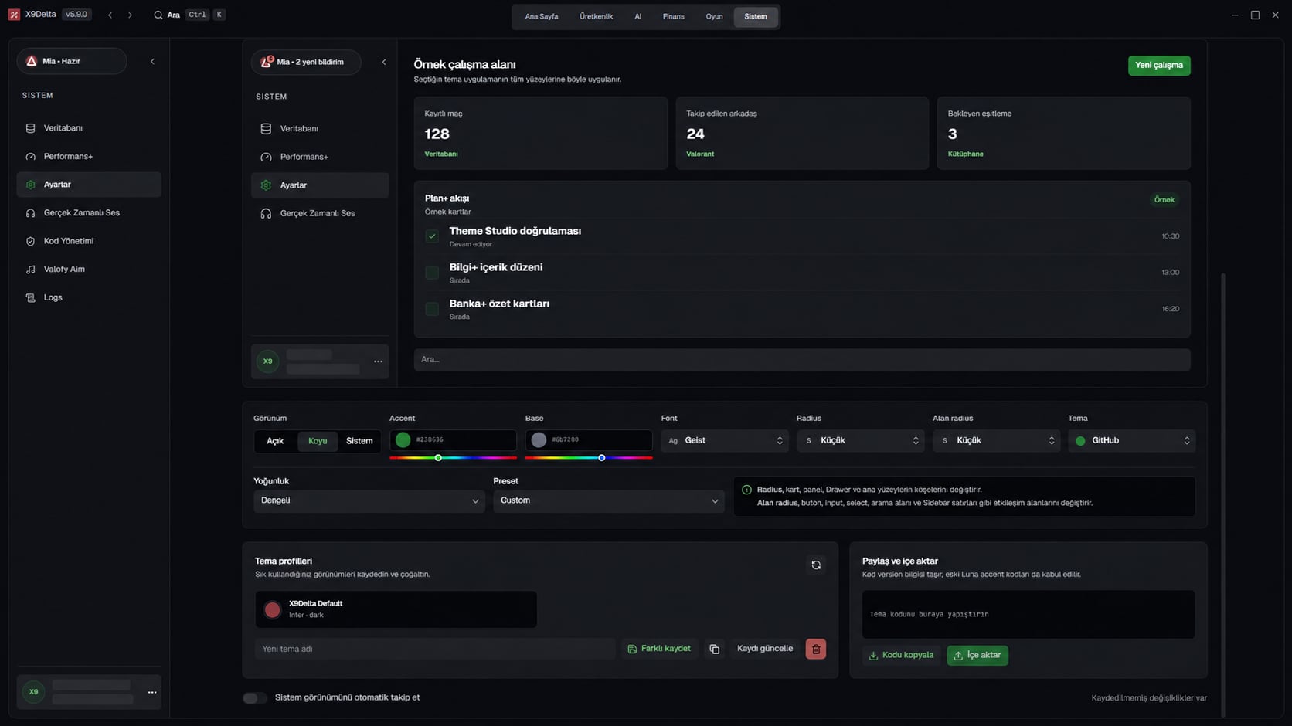Expand the Yoğunluk Dengeli dropdown

[369, 500]
